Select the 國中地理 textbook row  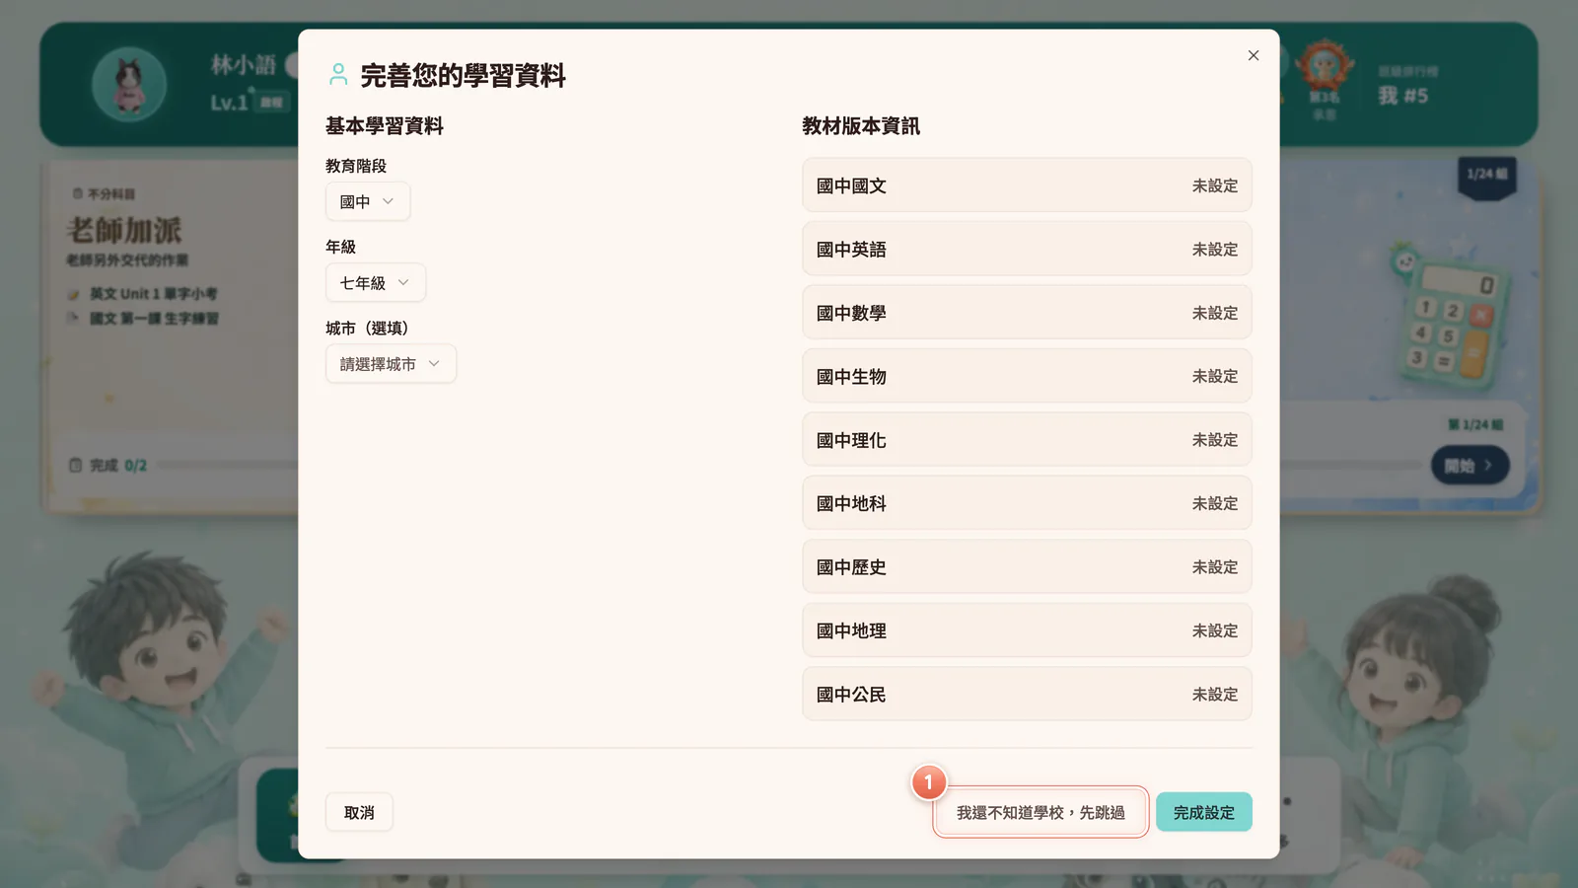[1027, 630]
